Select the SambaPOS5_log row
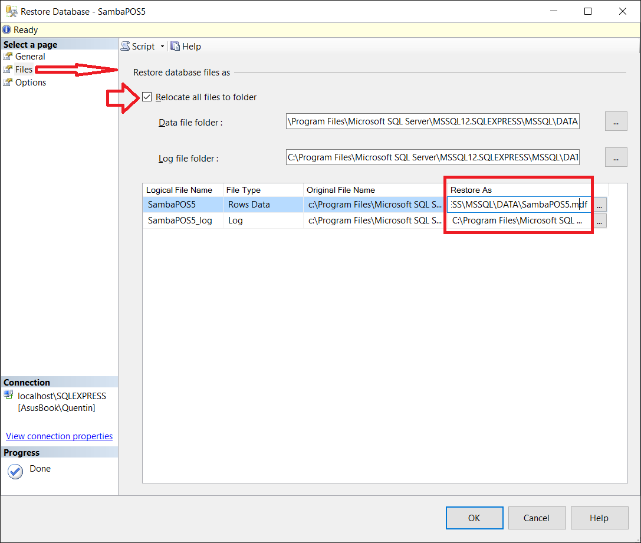The width and height of the screenshot is (641, 543). pyautogui.click(x=180, y=221)
